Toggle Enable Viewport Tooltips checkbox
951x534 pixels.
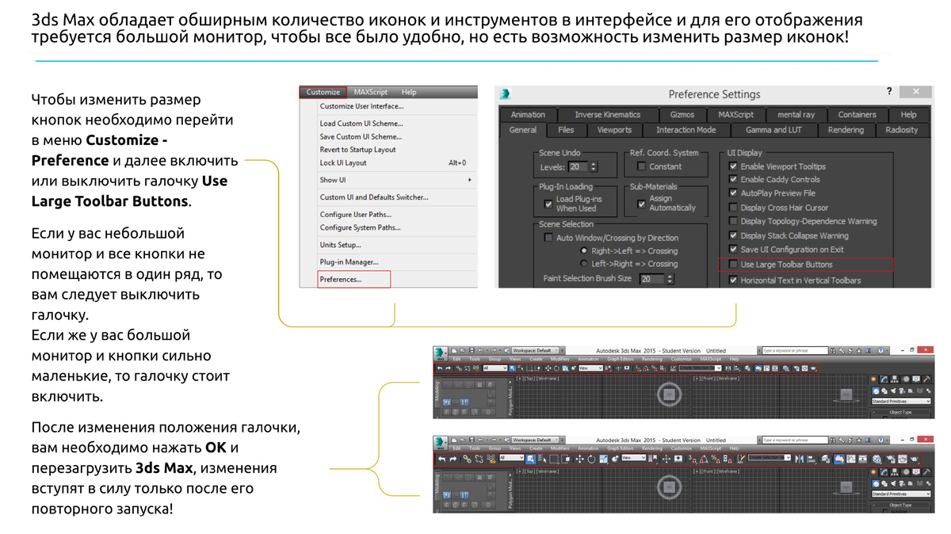(732, 166)
